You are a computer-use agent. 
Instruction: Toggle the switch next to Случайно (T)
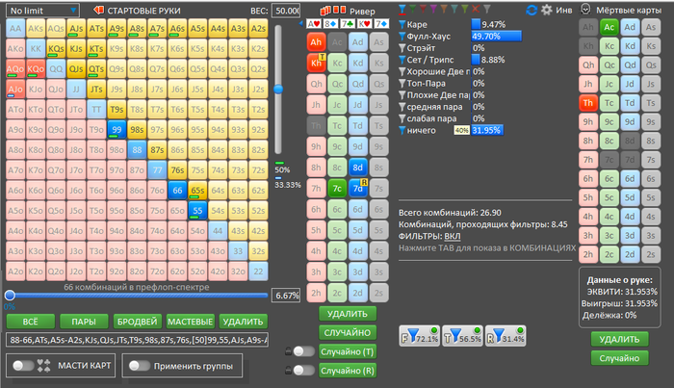(x=304, y=351)
